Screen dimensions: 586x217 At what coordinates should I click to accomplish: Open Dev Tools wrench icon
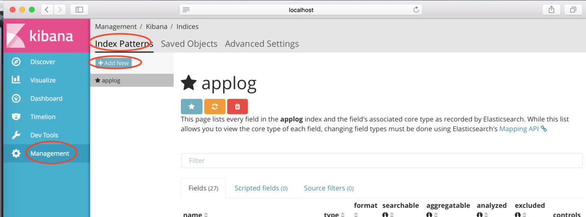[x=16, y=135]
